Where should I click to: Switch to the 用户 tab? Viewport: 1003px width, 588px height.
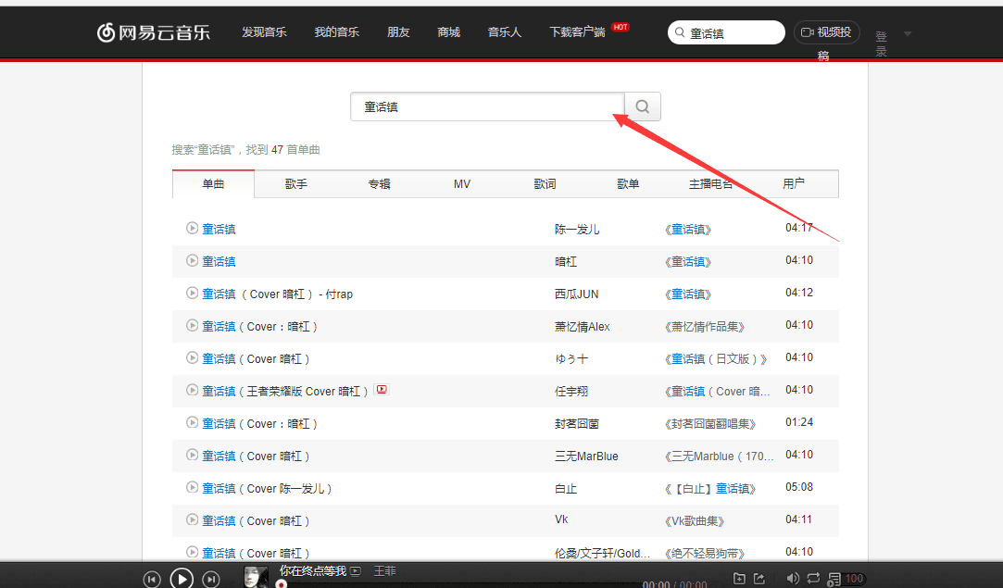794,184
